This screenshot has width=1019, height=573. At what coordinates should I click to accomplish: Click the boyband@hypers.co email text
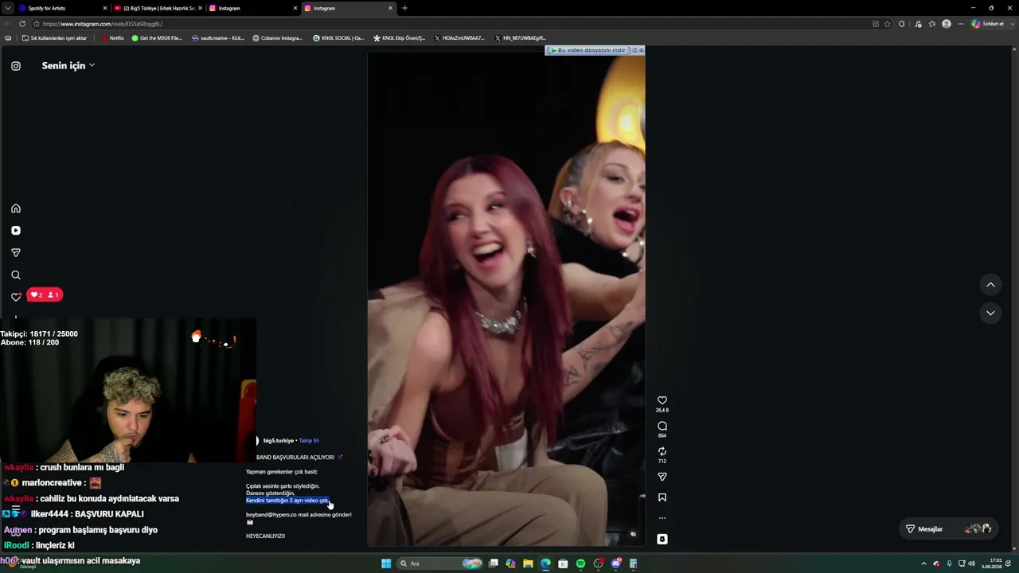click(271, 515)
